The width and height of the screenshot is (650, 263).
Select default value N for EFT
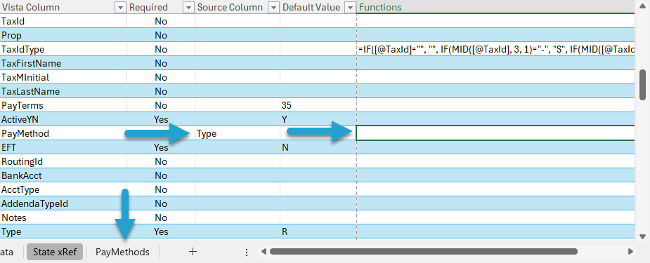[x=318, y=147]
